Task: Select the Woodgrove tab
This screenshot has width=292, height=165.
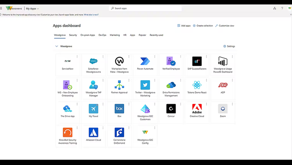Action: (60, 35)
